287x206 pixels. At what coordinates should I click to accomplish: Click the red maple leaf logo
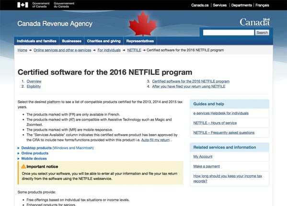click(x=143, y=23)
